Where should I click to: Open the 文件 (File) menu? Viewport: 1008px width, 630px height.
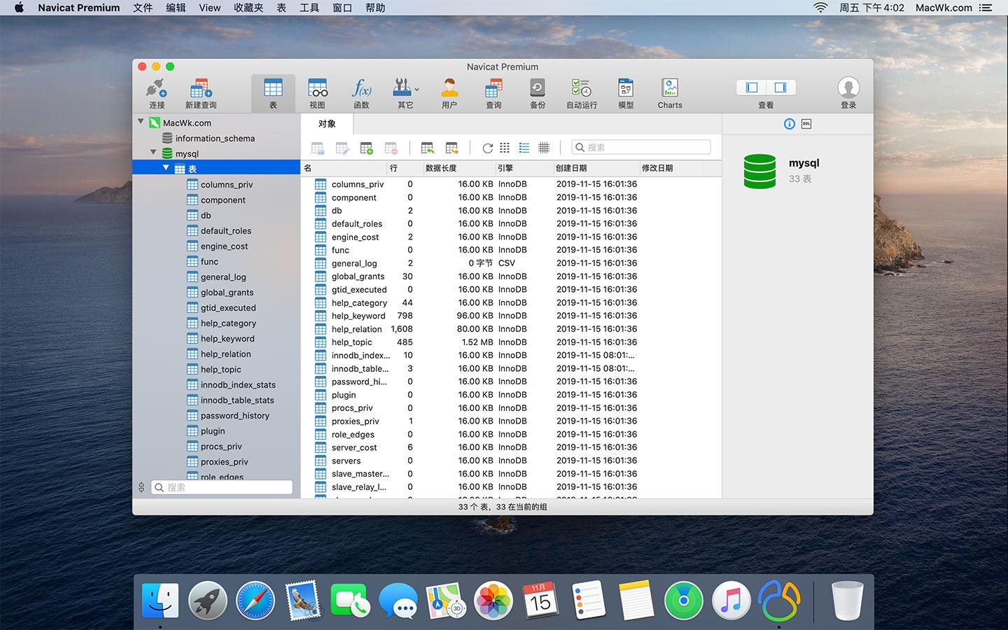pos(143,8)
